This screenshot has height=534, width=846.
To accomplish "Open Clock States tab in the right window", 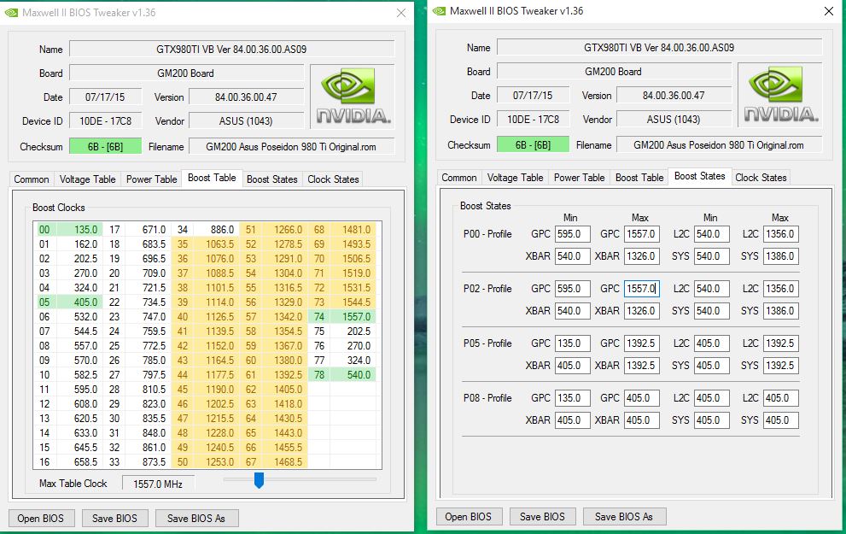I will [x=761, y=178].
